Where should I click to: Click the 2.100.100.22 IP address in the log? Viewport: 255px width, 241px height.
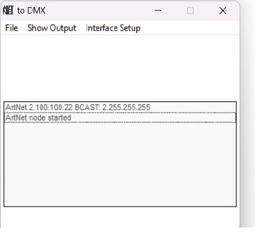click(x=51, y=107)
